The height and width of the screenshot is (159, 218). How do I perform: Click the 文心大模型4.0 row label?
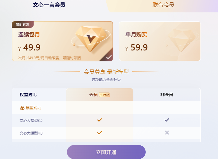click(x=31, y=133)
